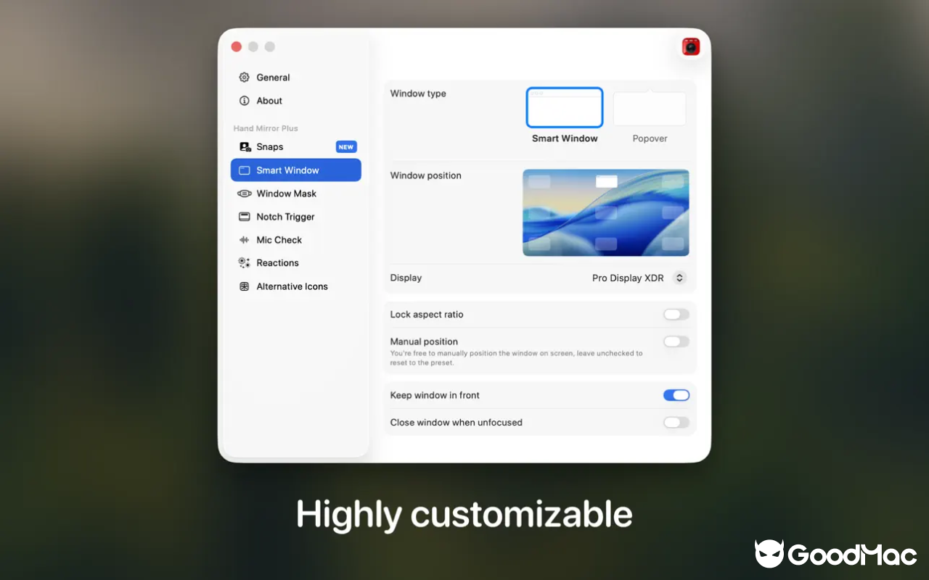The height and width of the screenshot is (580, 929).
Task: Click the Hand Mirror camera app icon
Action: pos(690,46)
